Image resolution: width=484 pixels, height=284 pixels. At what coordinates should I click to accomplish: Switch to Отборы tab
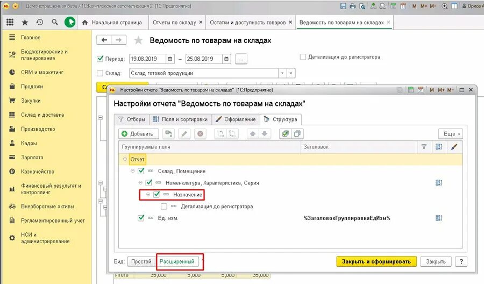[132, 119]
